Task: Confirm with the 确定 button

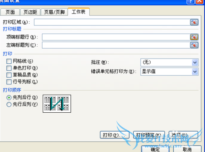Action: pyautogui.click(x=155, y=149)
